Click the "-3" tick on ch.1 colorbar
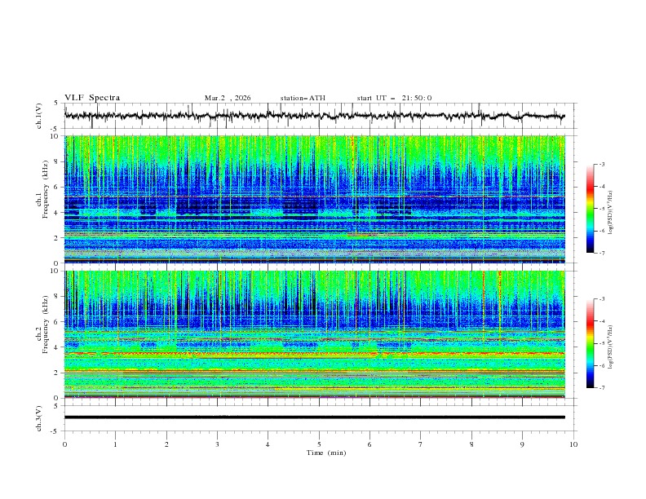Viewport: 646px width, 499px height. coord(602,164)
